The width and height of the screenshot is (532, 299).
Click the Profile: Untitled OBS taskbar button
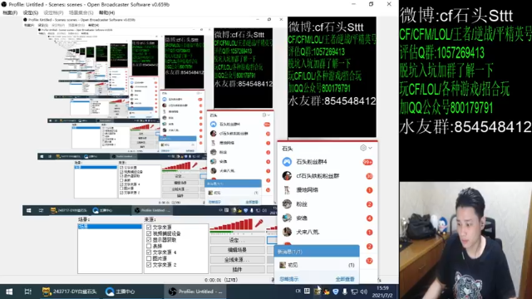tap(196, 292)
